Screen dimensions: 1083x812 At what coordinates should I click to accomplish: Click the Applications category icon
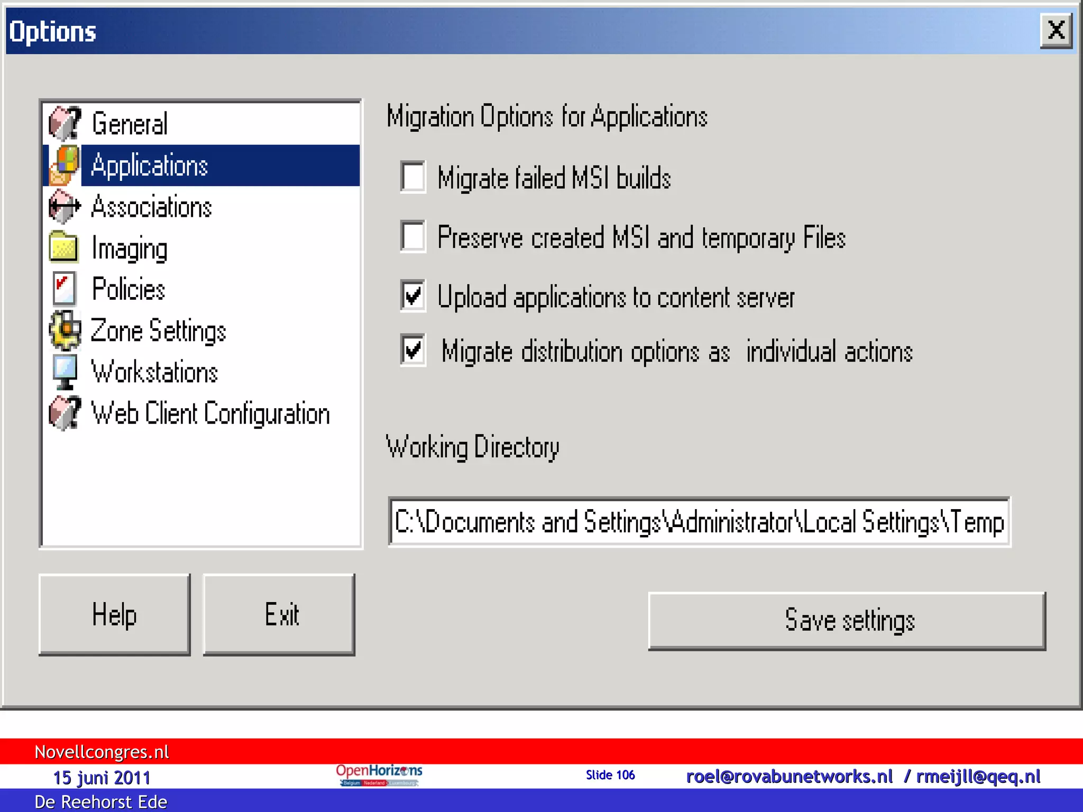point(65,165)
